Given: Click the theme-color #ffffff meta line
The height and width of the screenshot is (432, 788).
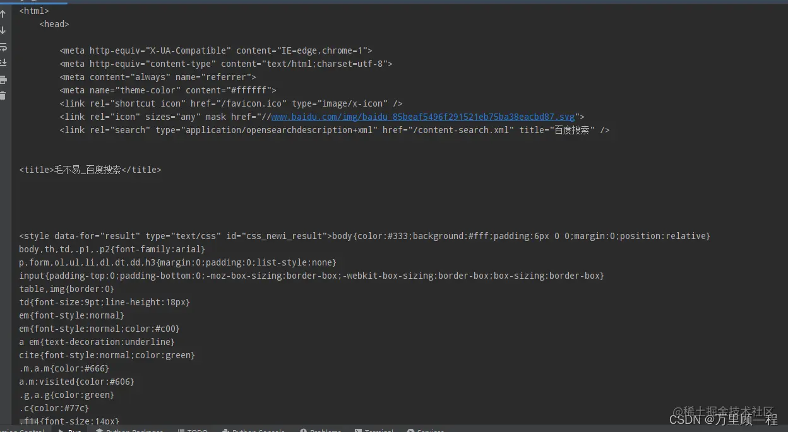Looking at the screenshot, I should 168,90.
